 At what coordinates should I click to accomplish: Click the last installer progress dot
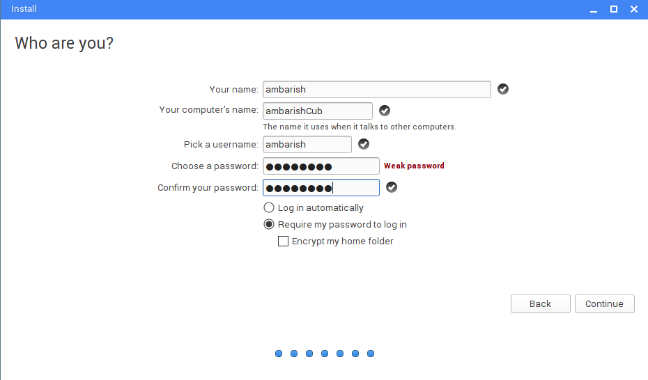pos(371,354)
